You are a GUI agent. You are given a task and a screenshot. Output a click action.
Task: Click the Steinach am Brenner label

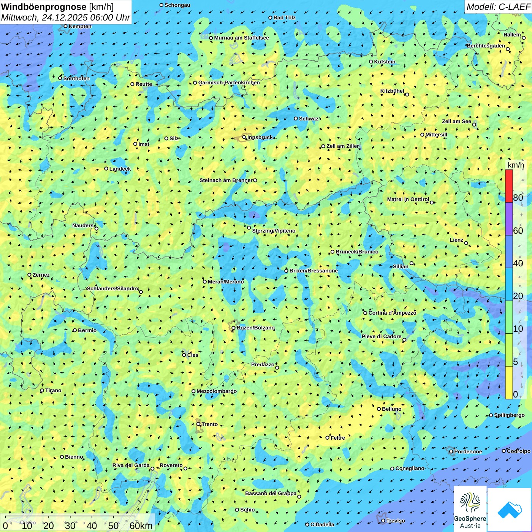click(x=226, y=180)
